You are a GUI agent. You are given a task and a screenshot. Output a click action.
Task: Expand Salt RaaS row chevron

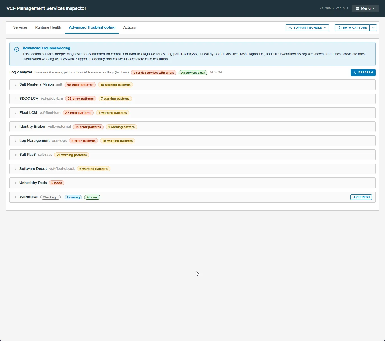pyautogui.click(x=16, y=155)
